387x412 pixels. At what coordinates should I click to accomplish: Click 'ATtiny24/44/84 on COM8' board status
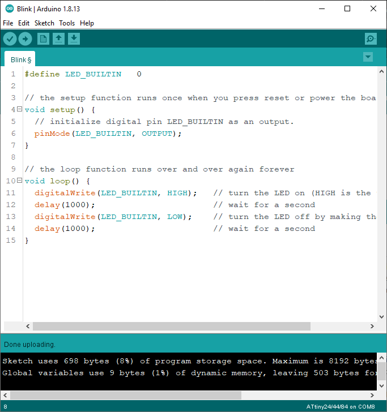tap(341, 407)
